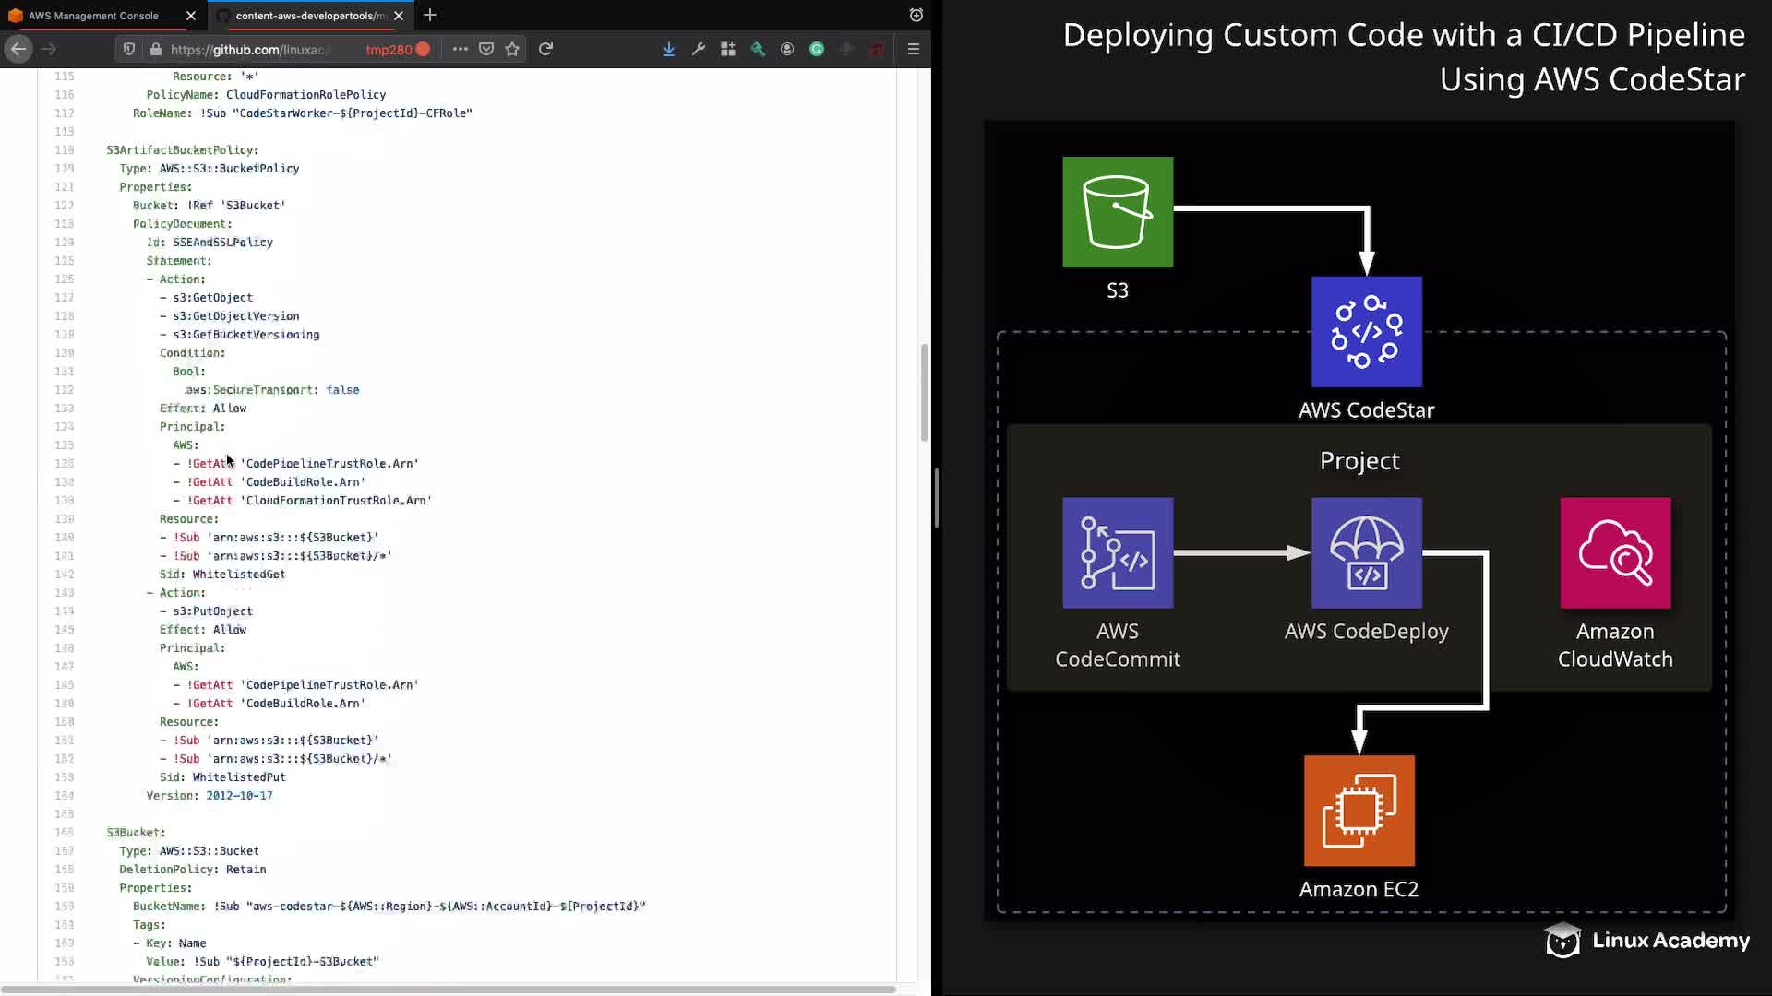
Task: Click the horizontal scrollbar at page bottom
Action: coord(448,989)
